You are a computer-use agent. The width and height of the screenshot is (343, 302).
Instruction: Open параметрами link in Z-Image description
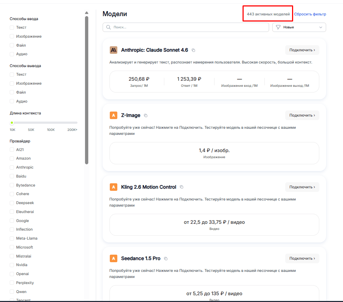tap(122, 134)
